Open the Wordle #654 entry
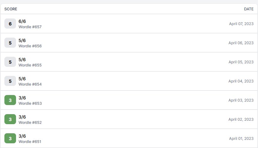Viewport: 258px width, 148px height. [129, 81]
